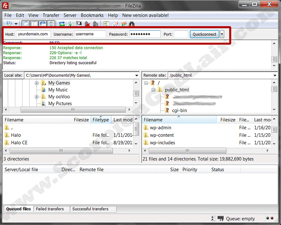Select the wp-content remote folder

162,135
